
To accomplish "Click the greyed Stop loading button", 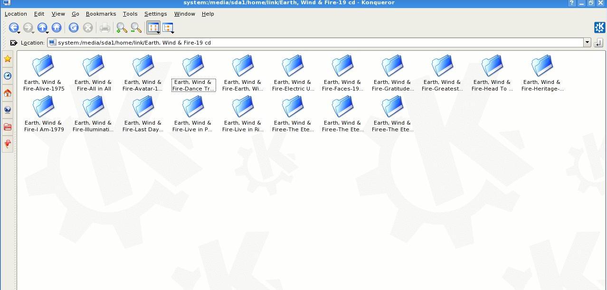I will (88, 27).
